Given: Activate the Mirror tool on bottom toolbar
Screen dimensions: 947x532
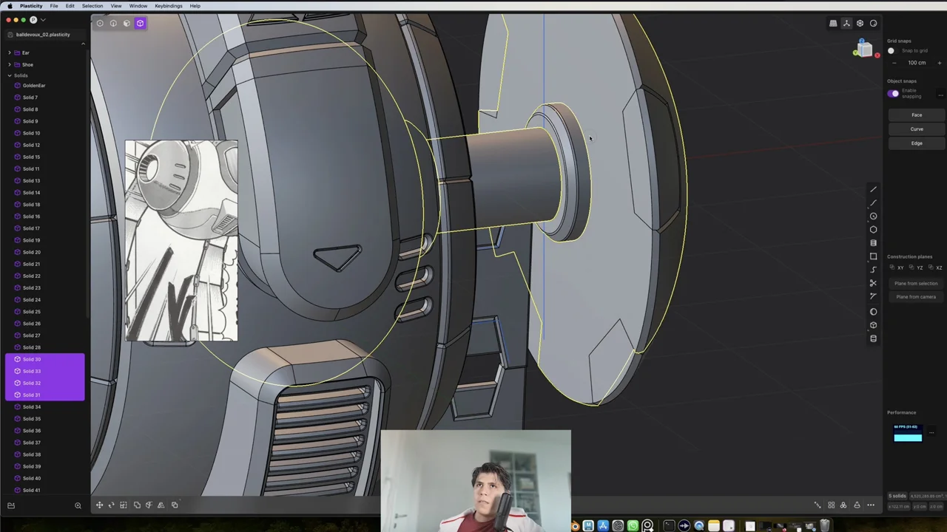Looking at the screenshot, I should pos(161,505).
